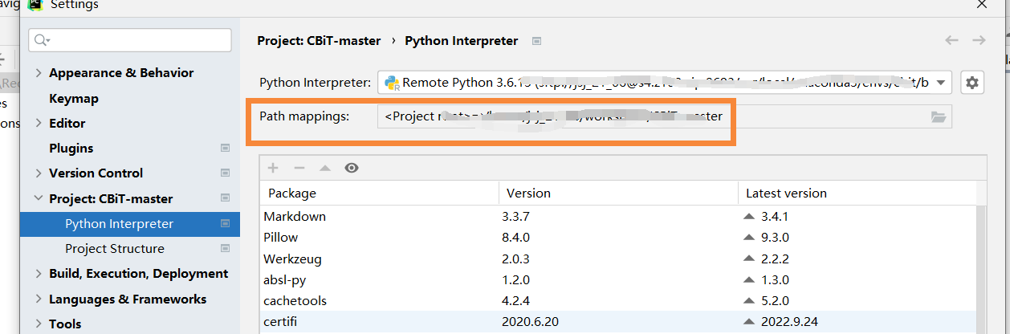Open the interpreter settings gear menu
The image size is (1010, 334).
coord(972,82)
